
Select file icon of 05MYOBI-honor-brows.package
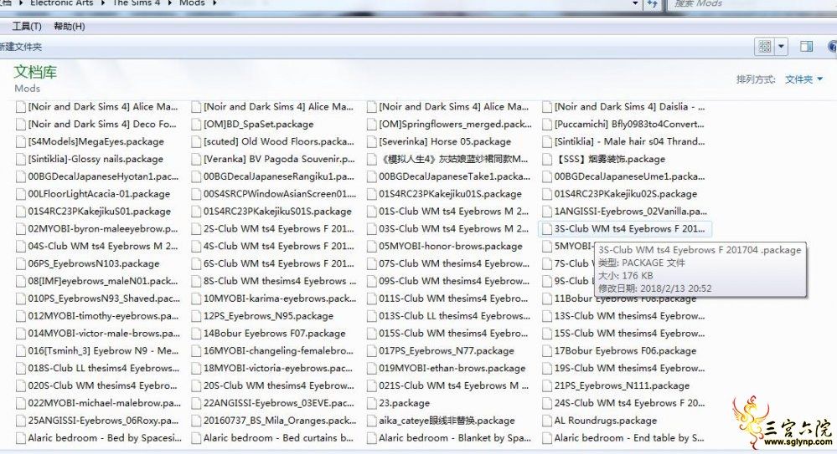(x=372, y=246)
